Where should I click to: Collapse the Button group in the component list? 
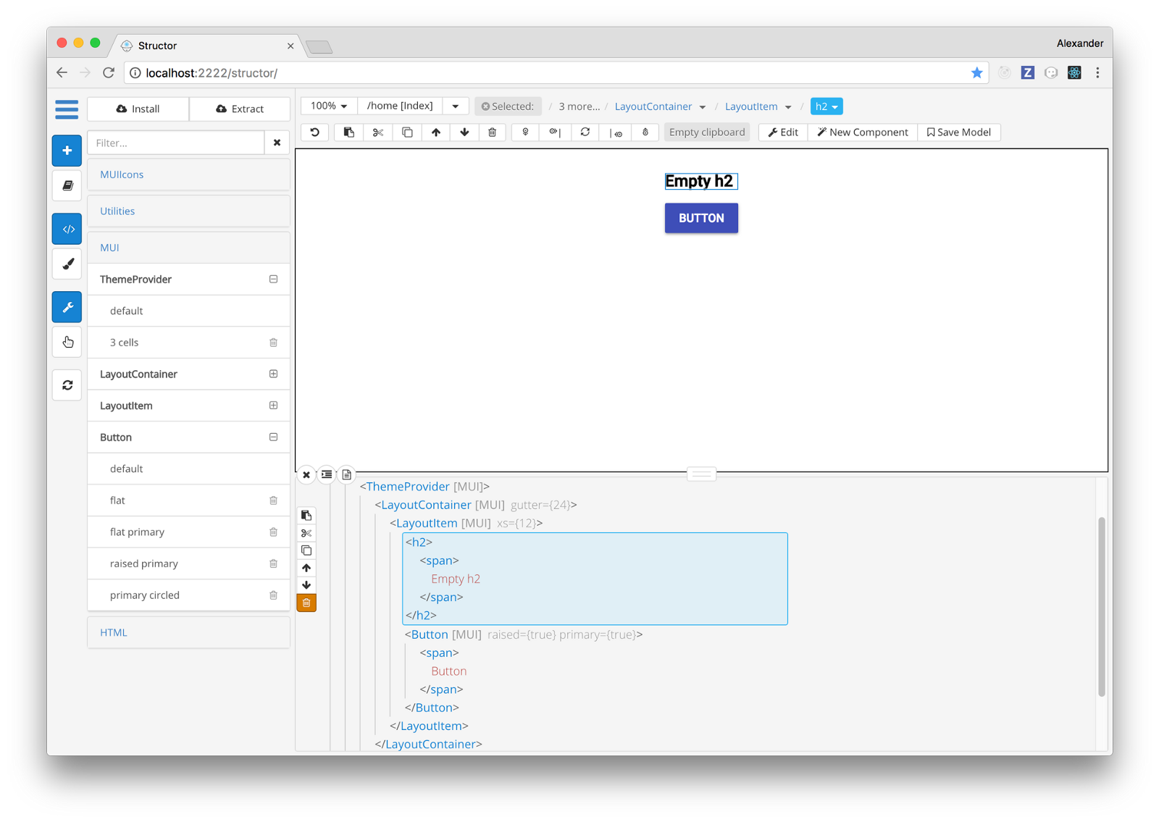(x=273, y=437)
